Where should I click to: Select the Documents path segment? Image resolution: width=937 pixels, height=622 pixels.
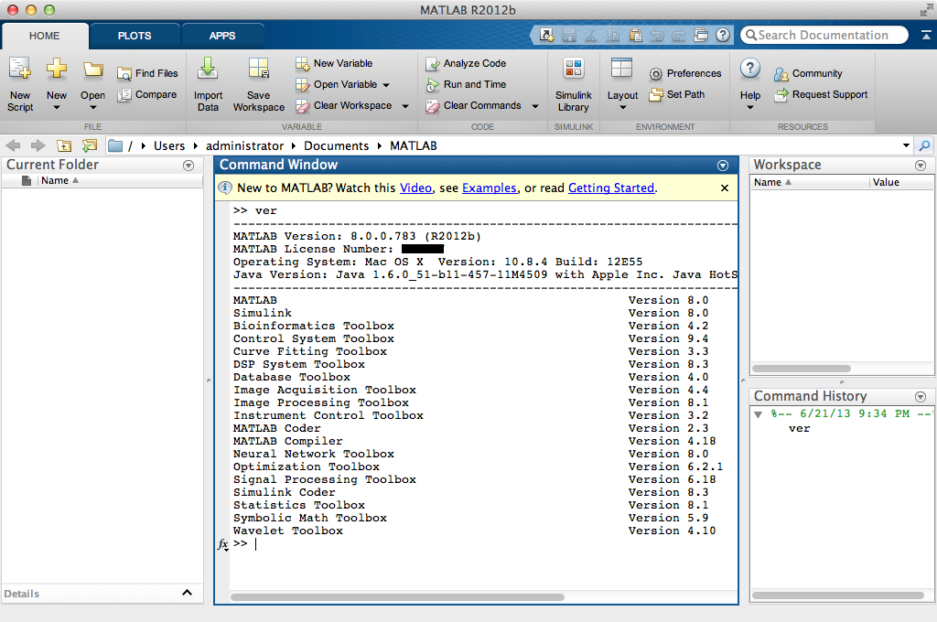coord(337,145)
